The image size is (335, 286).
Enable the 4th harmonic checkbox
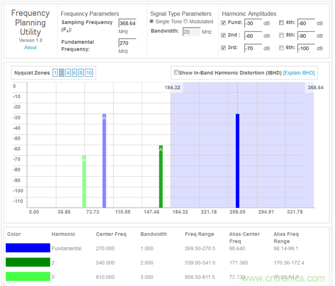[282, 23]
